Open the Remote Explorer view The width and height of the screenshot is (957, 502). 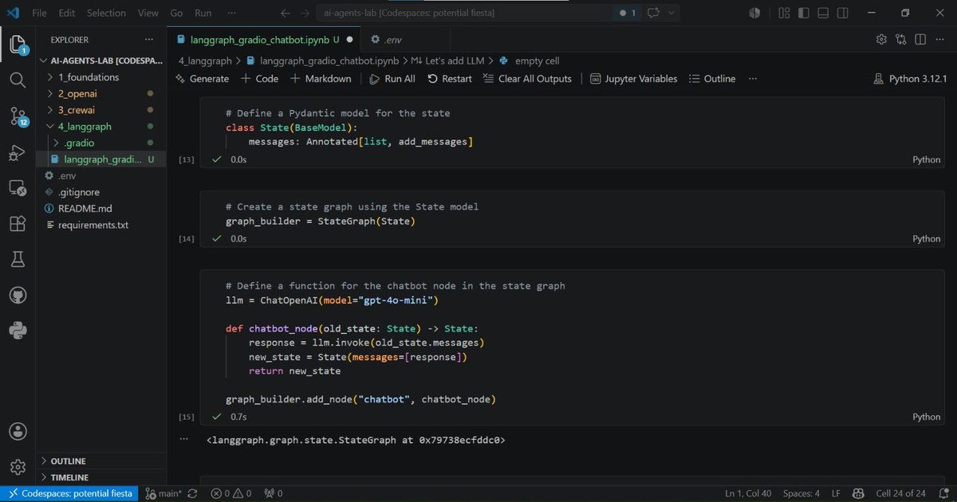click(x=18, y=188)
